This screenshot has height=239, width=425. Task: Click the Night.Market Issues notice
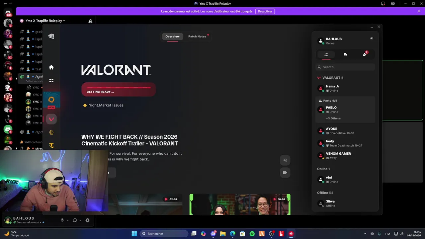click(x=103, y=105)
